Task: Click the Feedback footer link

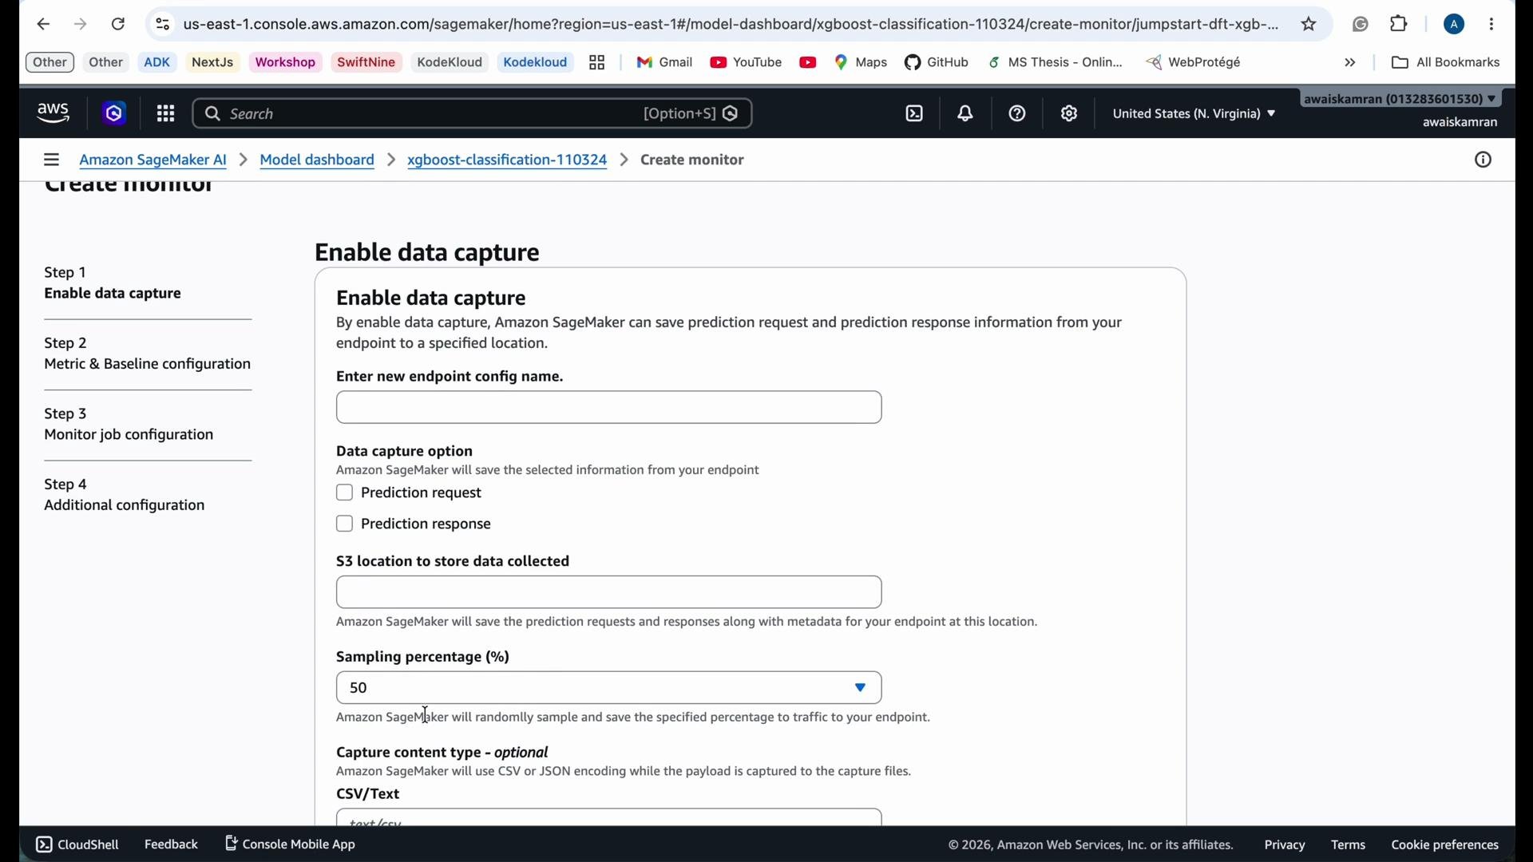Action: tap(171, 844)
